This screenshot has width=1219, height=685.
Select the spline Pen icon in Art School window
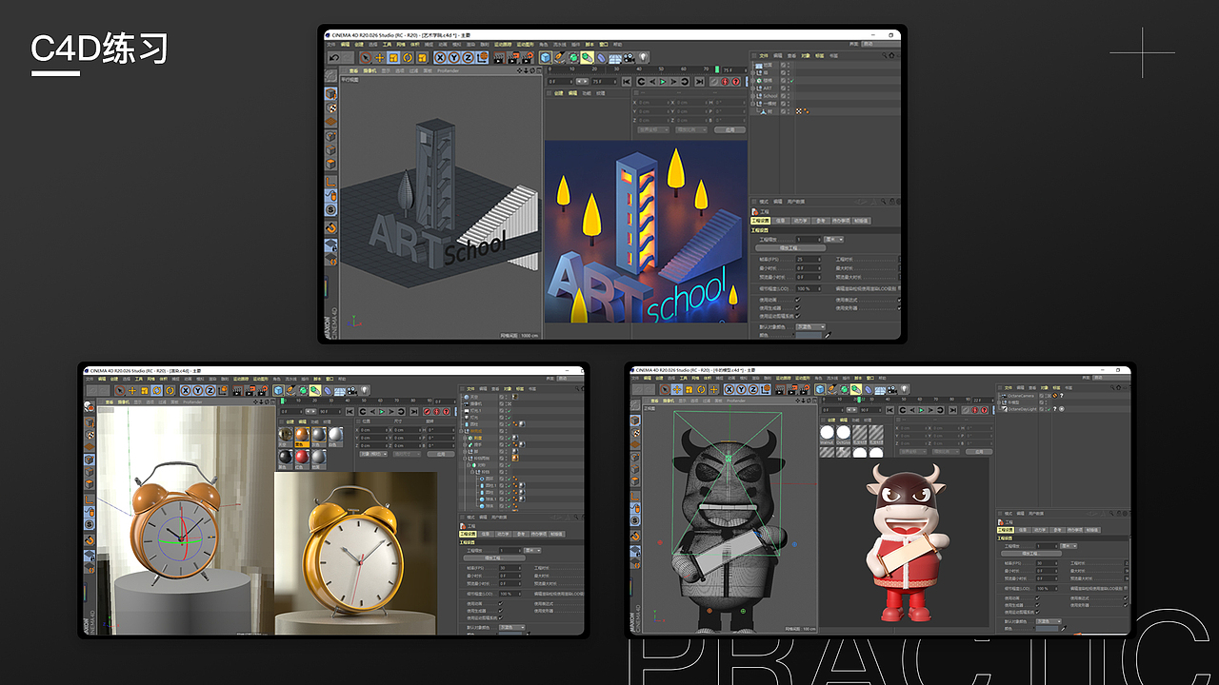click(x=560, y=57)
